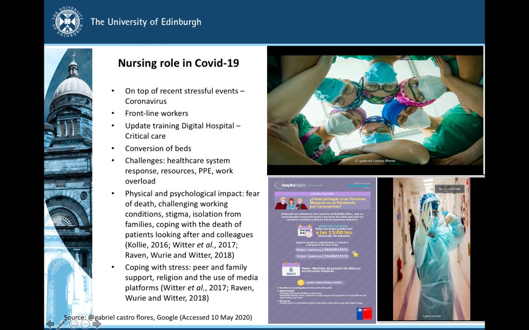The width and height of the screenshot is (529, 330).
Task: Click 'The University of Edinburgh' header text
Action: pyautogui.click(x=146, y=22)
